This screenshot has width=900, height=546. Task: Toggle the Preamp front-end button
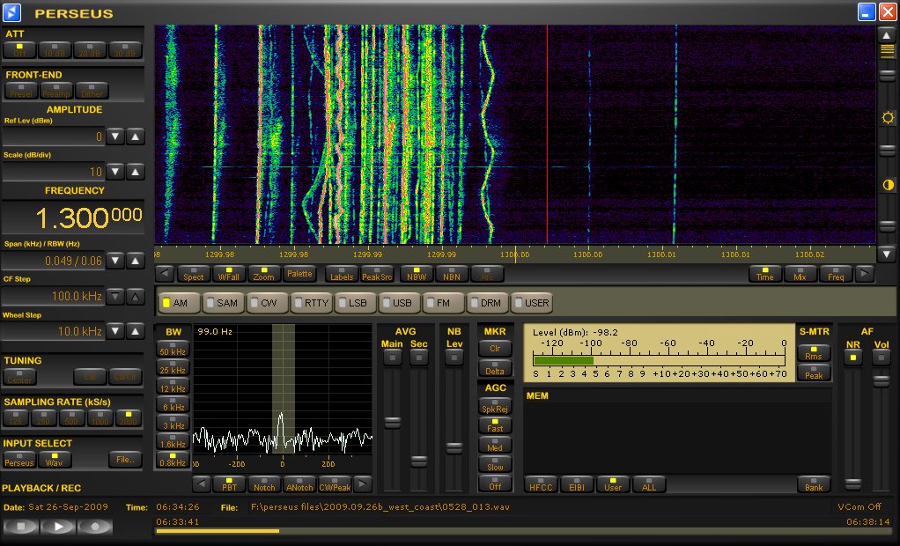tap(56, 91)
